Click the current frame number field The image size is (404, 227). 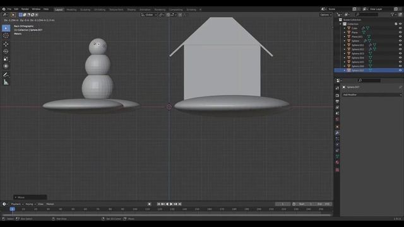point(283,204)
